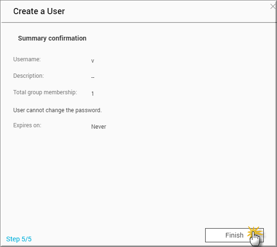Click the Total group membership label
Viewport: 277px width, 247px height.
(45, 92)
